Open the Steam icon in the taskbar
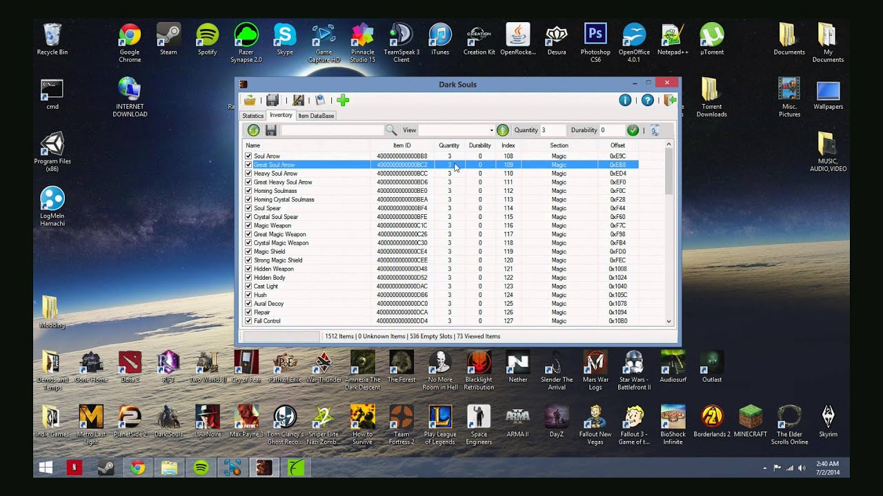 [x=106, y=468]
